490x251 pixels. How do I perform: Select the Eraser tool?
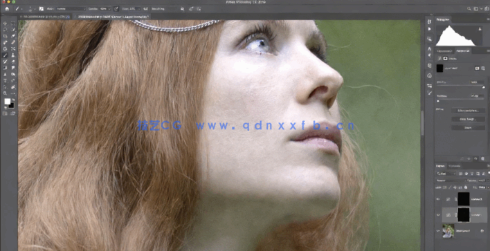click(13, 62)
